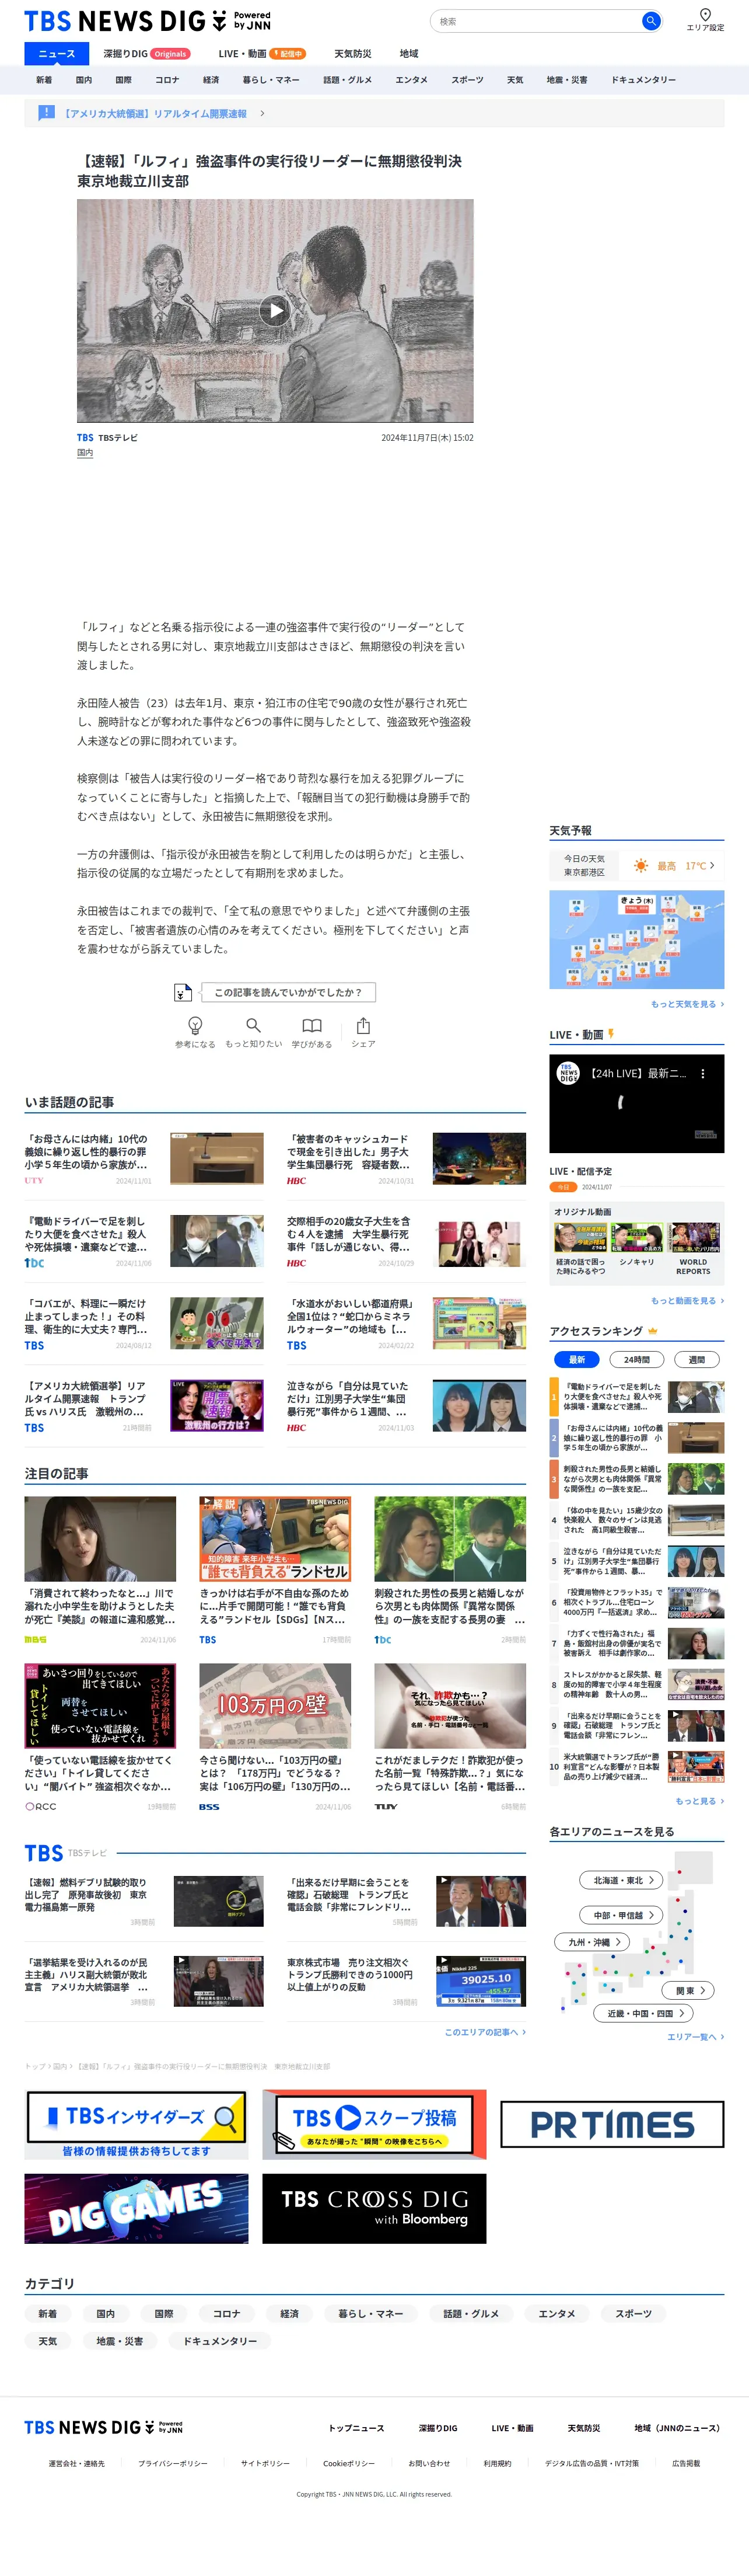Open the WORLD REPORTS video thumbnail
The image size is (749, 2576).
coord(693,1238)
